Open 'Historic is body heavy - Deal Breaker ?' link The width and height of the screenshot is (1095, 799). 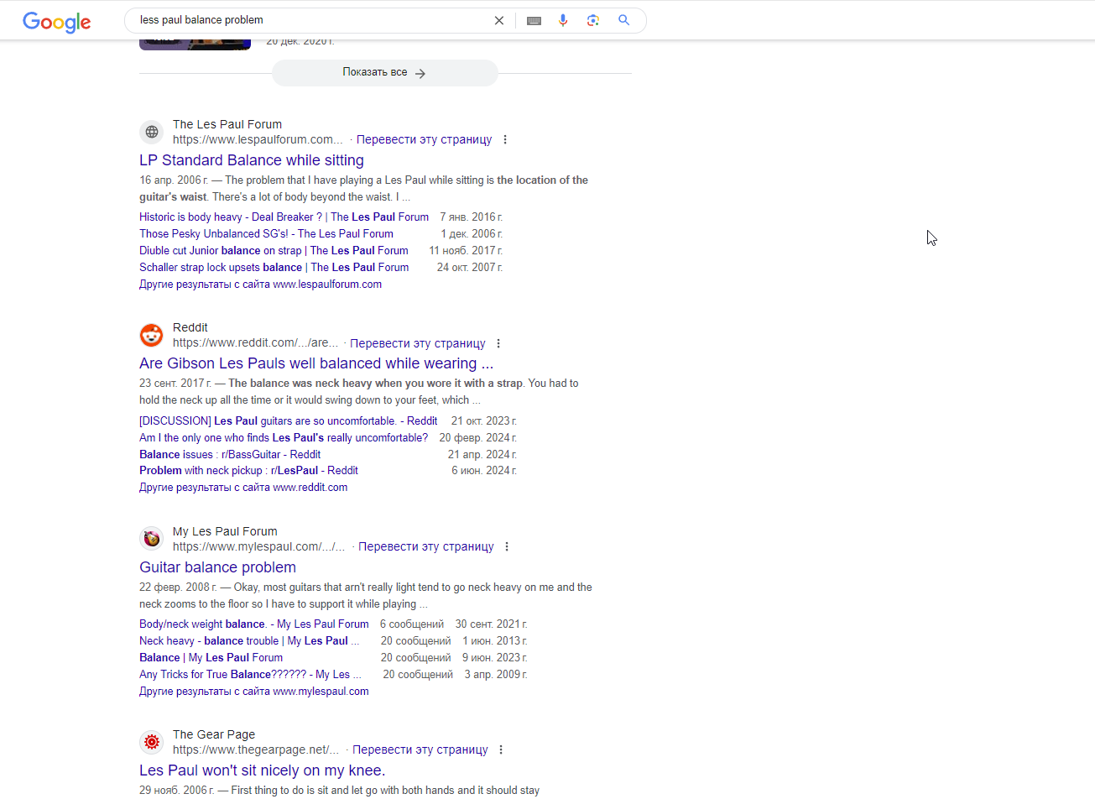(x=284, y=217)
